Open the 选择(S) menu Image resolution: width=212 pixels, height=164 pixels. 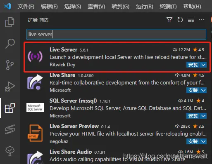[x=73, y=6]
